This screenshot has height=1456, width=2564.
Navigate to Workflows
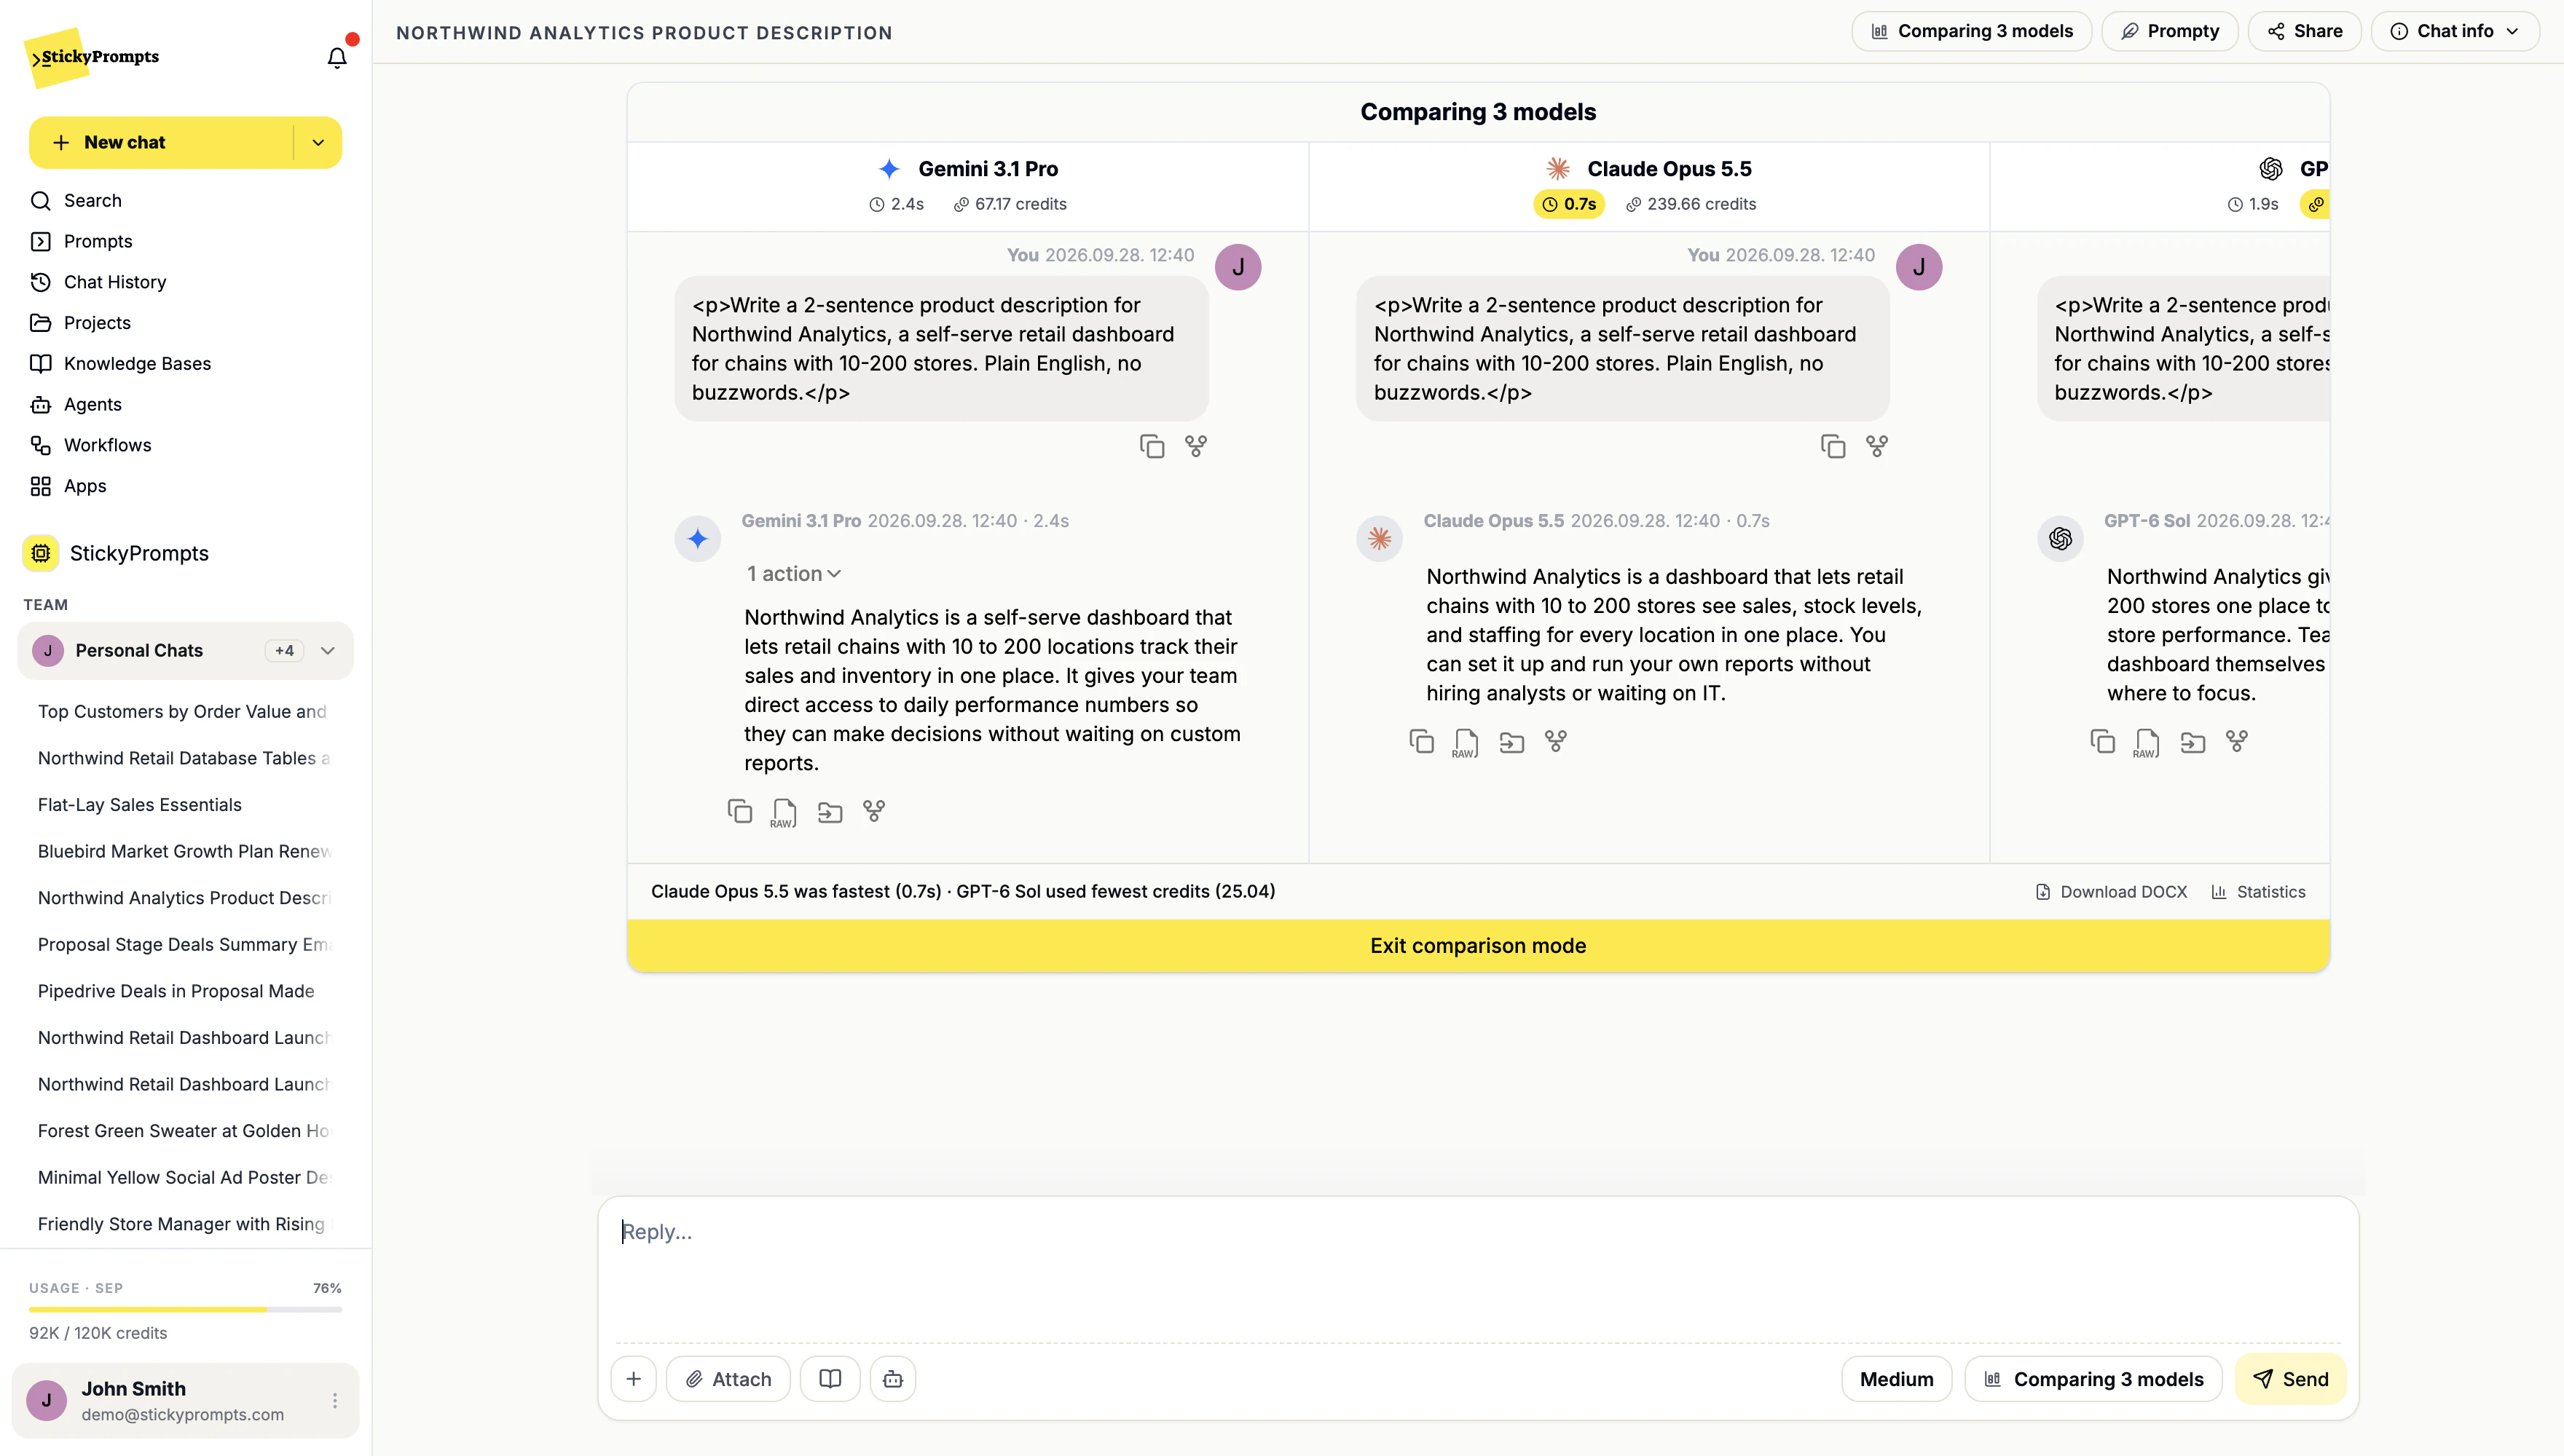click(107, 445)
